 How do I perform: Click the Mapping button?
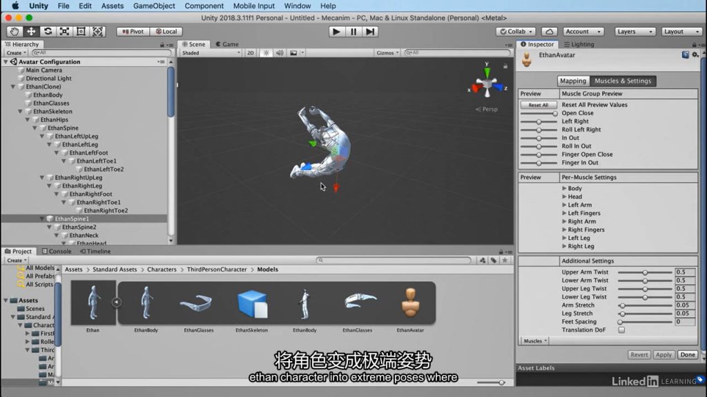[x=573, y=81]
